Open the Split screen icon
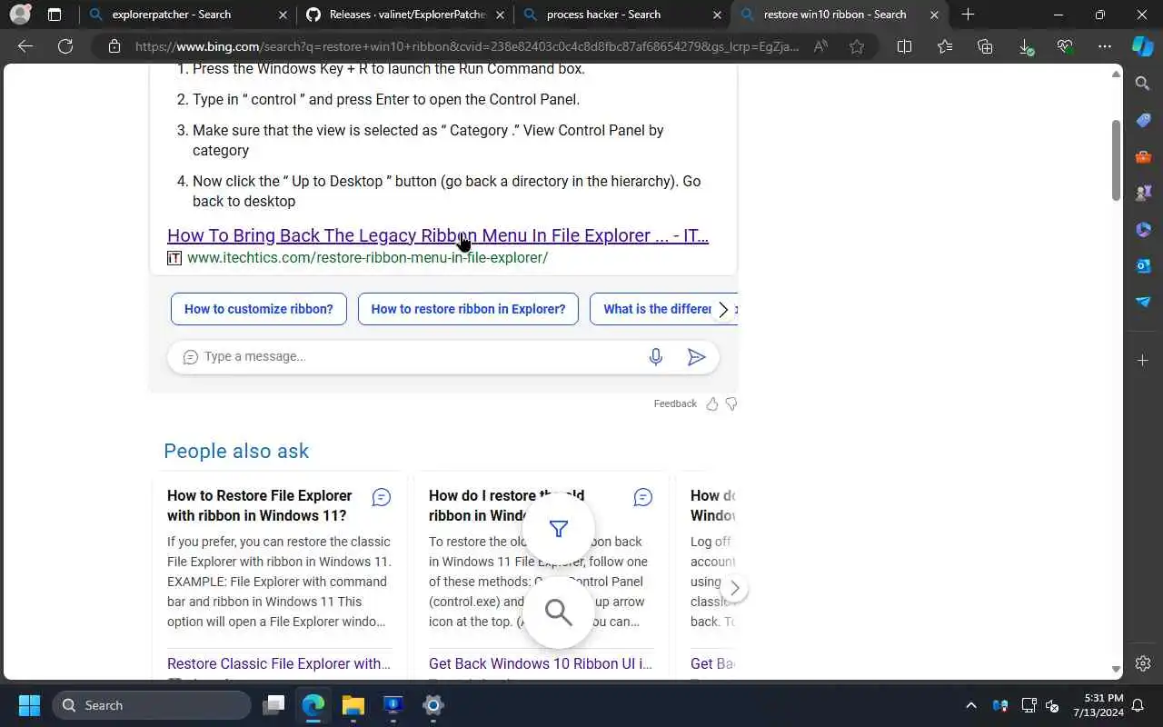The height and width of the screenshot is (727, 1163). click(x=904, y=46)
